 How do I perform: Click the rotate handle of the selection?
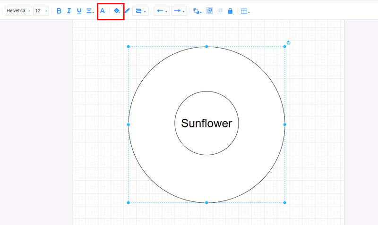coord(288,43)
